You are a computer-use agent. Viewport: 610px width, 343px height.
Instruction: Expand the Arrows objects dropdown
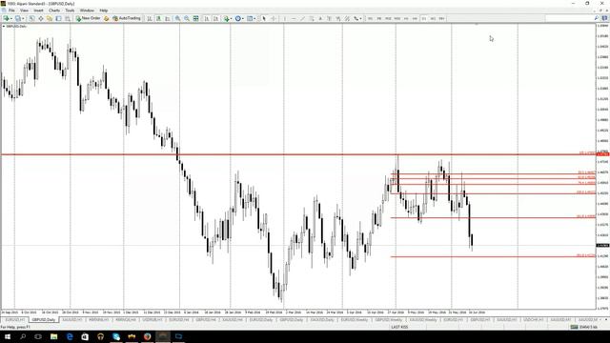click(x=360, y=18)
